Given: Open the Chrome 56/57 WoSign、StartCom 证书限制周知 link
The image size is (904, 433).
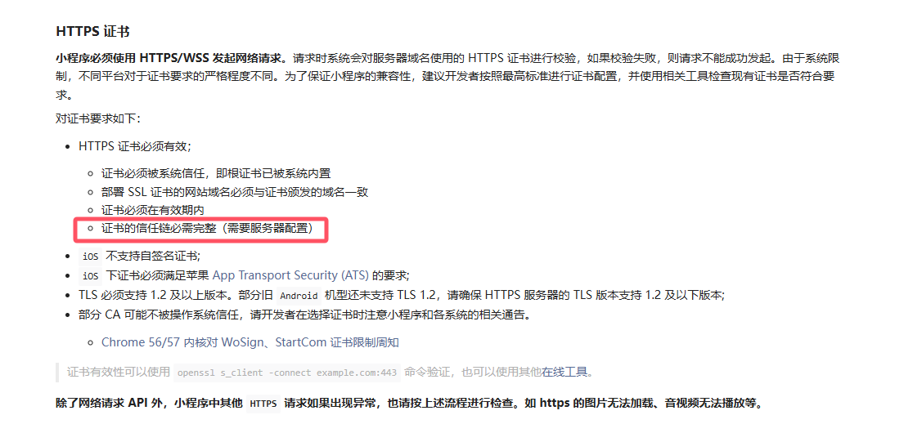Looking at the screenshot, I should pyautogui.click(x=250, y=342).
